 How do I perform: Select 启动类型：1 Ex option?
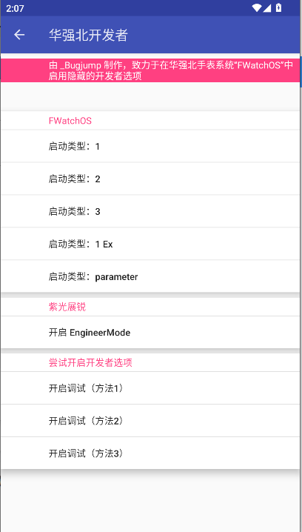click(150, 244)
